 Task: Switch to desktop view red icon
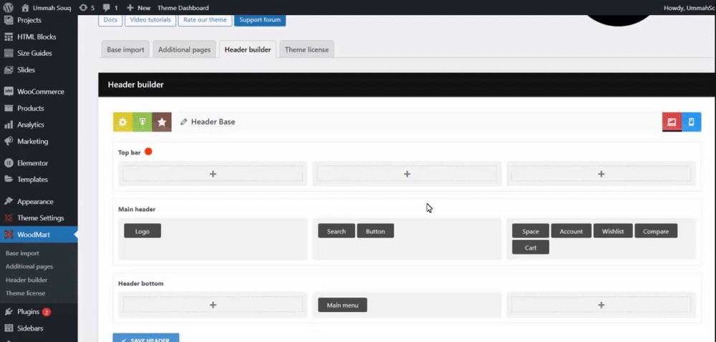tap(672, 122)
